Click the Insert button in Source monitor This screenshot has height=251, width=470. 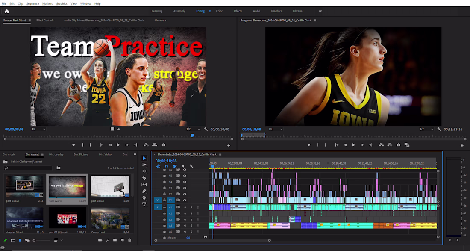[x=146, y=145]
